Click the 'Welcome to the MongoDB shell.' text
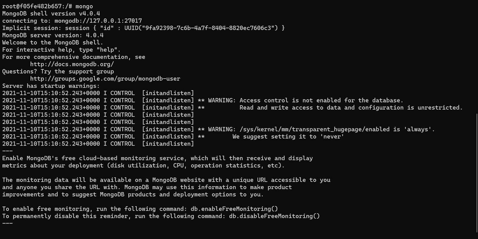Viewport: 478px width, 239px height. click(x=52, y=42)
